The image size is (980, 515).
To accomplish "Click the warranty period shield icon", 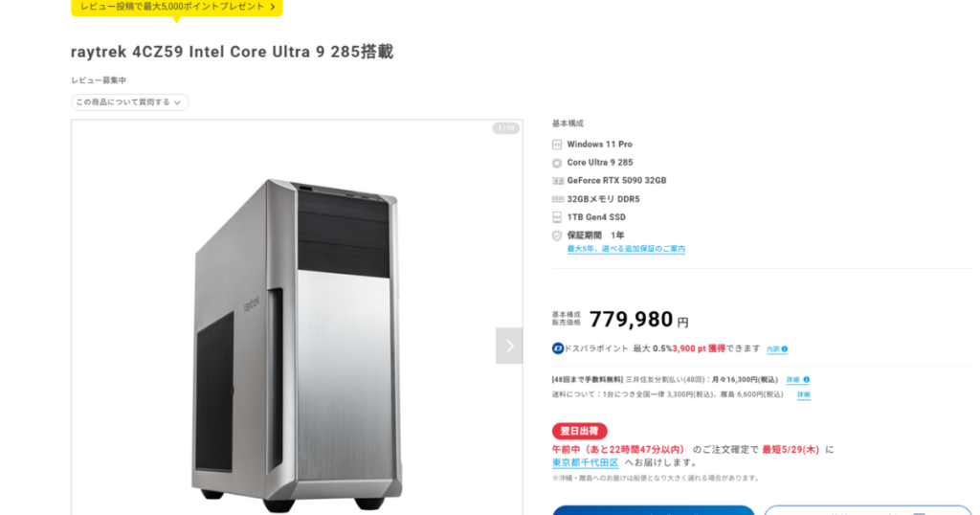I will [x=557, y=235].
